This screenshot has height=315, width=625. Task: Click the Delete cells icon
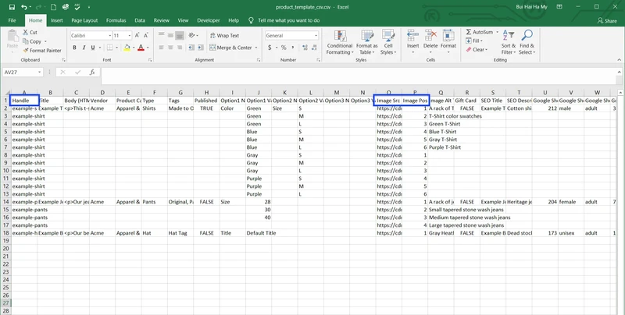pos(430,36)
